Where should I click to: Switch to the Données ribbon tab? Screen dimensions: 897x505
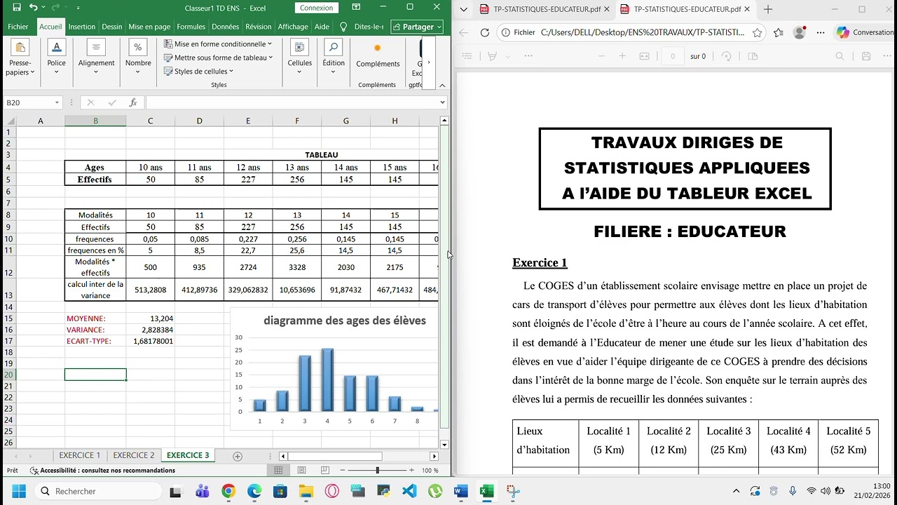pyautogui.click(x=226, y=27)
